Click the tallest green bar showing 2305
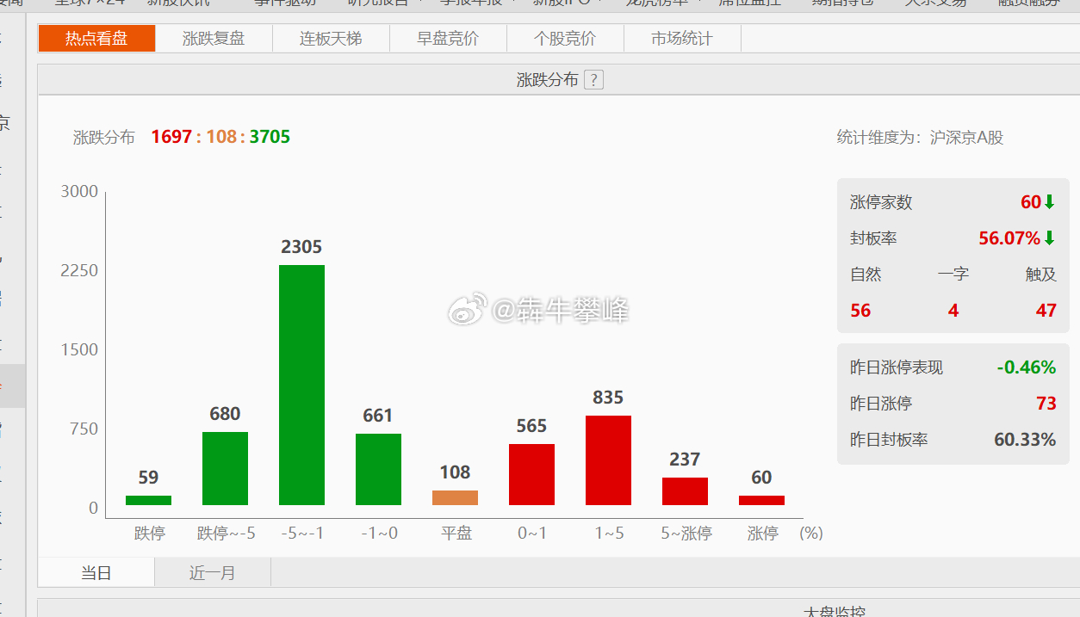The height and width of the screenshot is (617, 1080). click(x=301, y=385)
